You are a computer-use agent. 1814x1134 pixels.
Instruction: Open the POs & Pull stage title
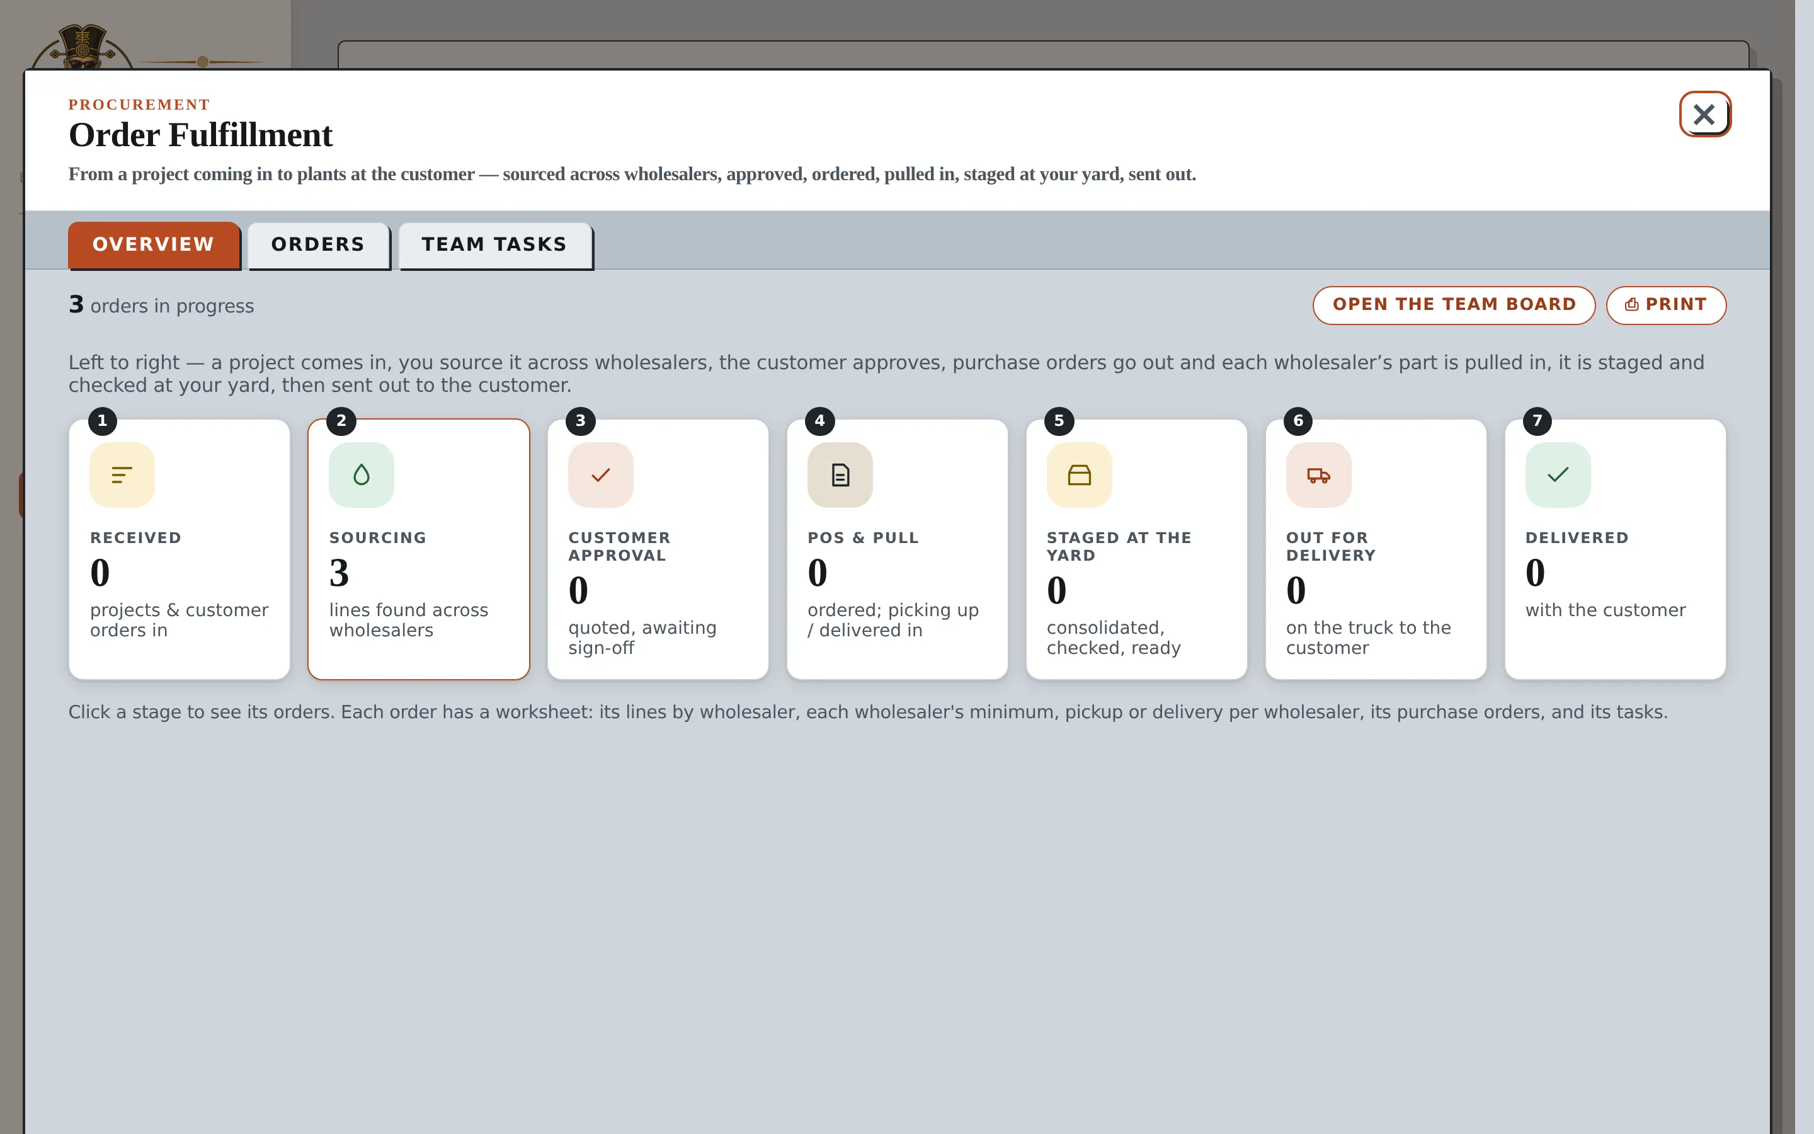coord(863,538)
